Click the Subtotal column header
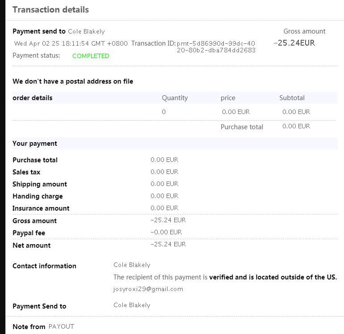The image size is (344, 334). pyautogui.click(x=292, y=98)
